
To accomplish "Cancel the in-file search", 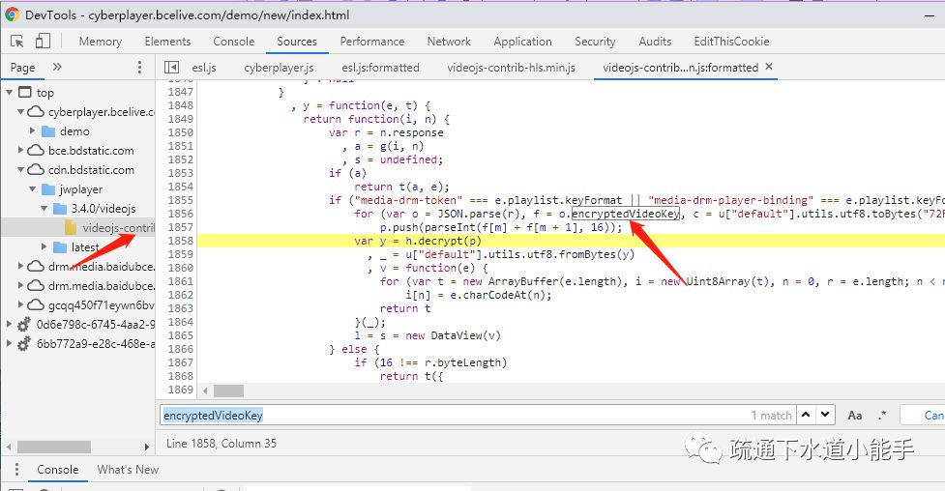I will tap(923, 415).
